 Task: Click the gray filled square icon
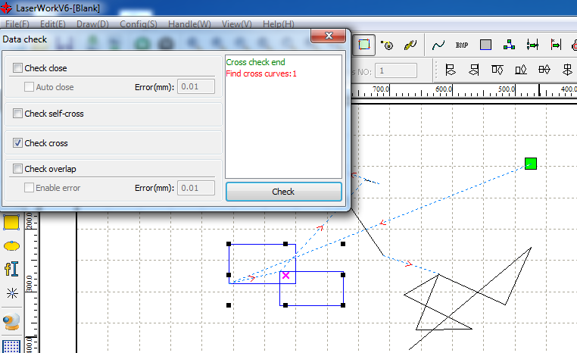click(x=486, y=45)
